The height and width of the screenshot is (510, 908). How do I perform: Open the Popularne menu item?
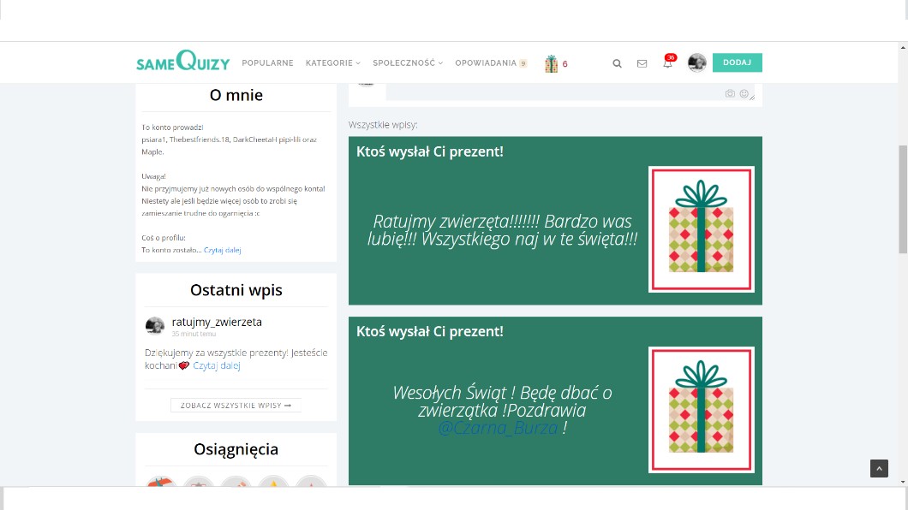(267, 63)
